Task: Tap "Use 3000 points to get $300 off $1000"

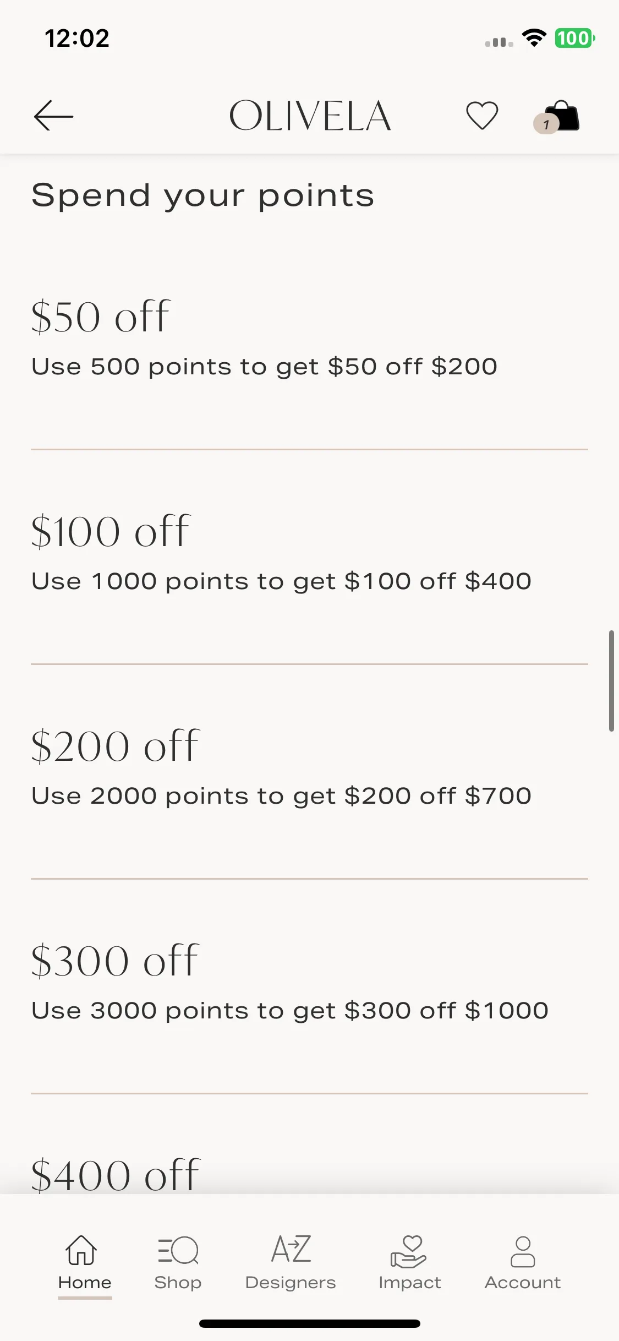Action: pyautogui.click(x=290, y=1011)
